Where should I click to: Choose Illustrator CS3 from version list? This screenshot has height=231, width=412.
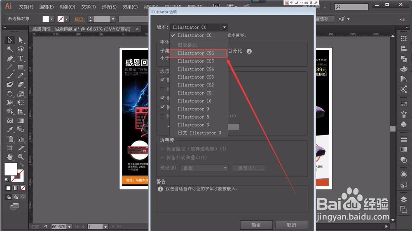199,77
